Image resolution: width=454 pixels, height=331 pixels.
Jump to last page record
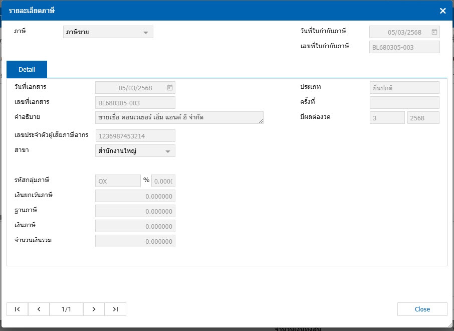pyautogui.click(x=115, y=309)
